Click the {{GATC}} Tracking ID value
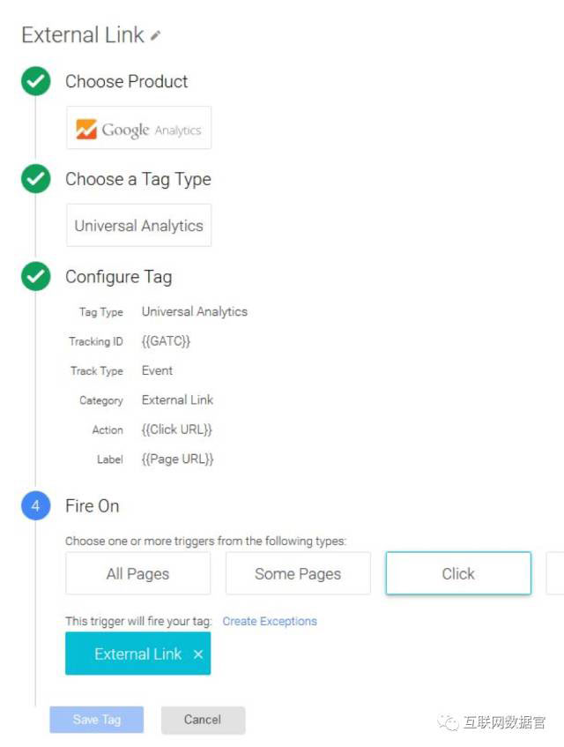Viewport: 564px width, 747px height. point(166,341)
